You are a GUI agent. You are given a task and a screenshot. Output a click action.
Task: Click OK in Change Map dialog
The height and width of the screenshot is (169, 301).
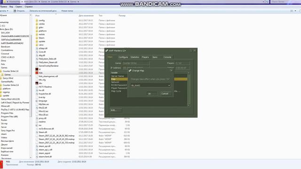[x=152, y=94]
